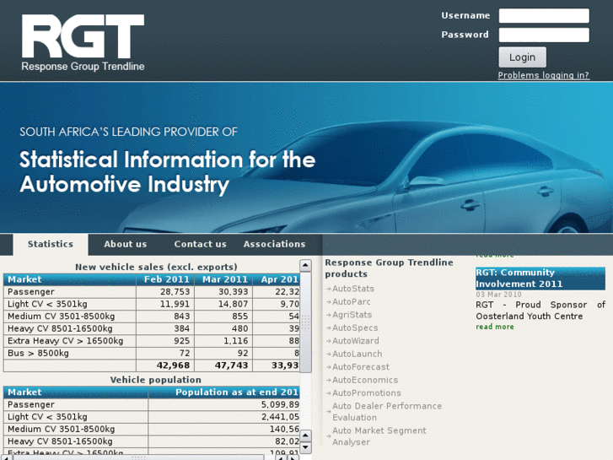Click the value 30,393 cell
Image resolution: width=613 pixels, height=460 pixels.
pyautogui.click(x=223, y=292)
